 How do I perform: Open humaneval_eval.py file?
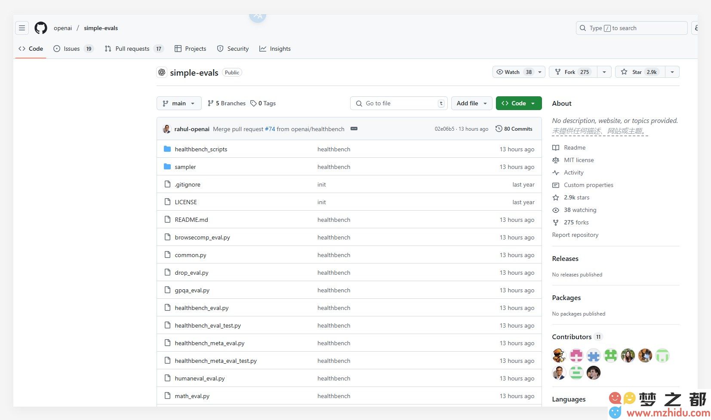point(200,378)
